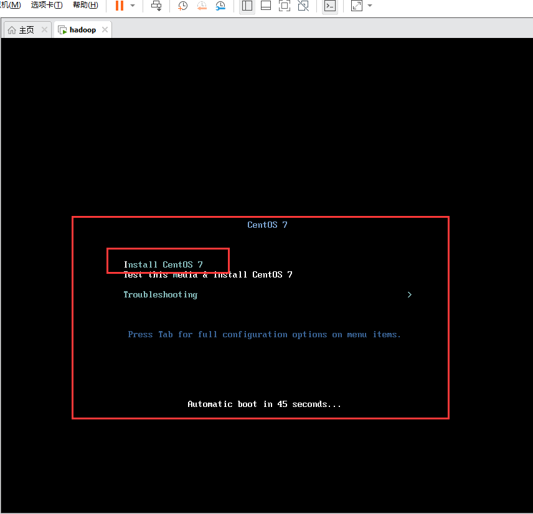
Task: Take a snapshot of this VM
Action: pyautogui.click(x=183, y=6)
